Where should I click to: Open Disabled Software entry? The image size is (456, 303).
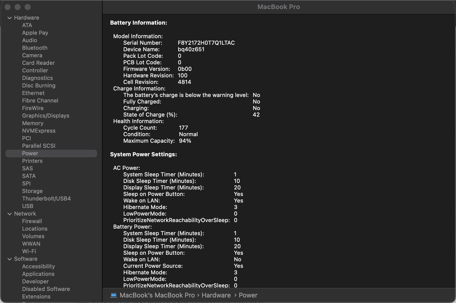coord(46,289)
